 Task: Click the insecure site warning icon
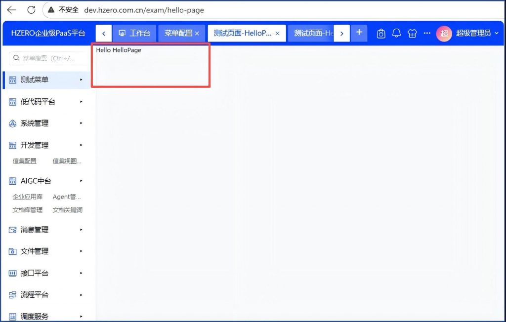point(51,10)
